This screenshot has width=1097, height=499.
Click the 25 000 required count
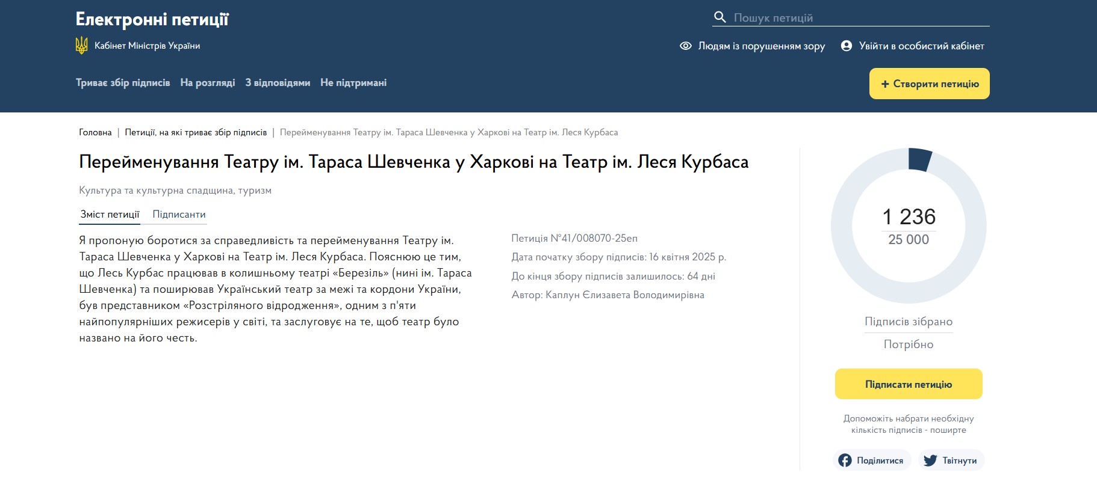(909, 239)
